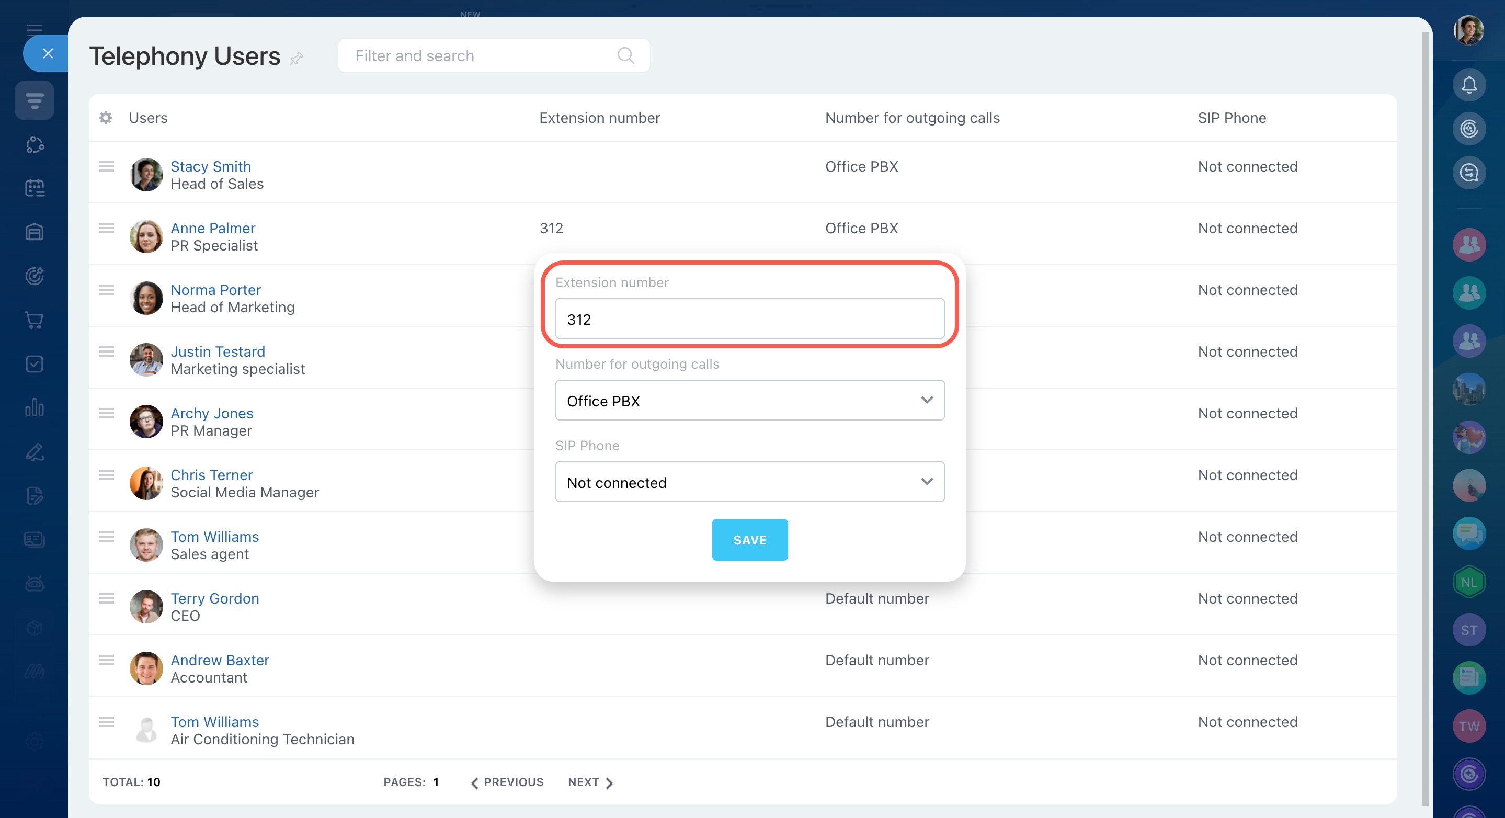
Task: Click the table settings gear icon
Action: 106,118
